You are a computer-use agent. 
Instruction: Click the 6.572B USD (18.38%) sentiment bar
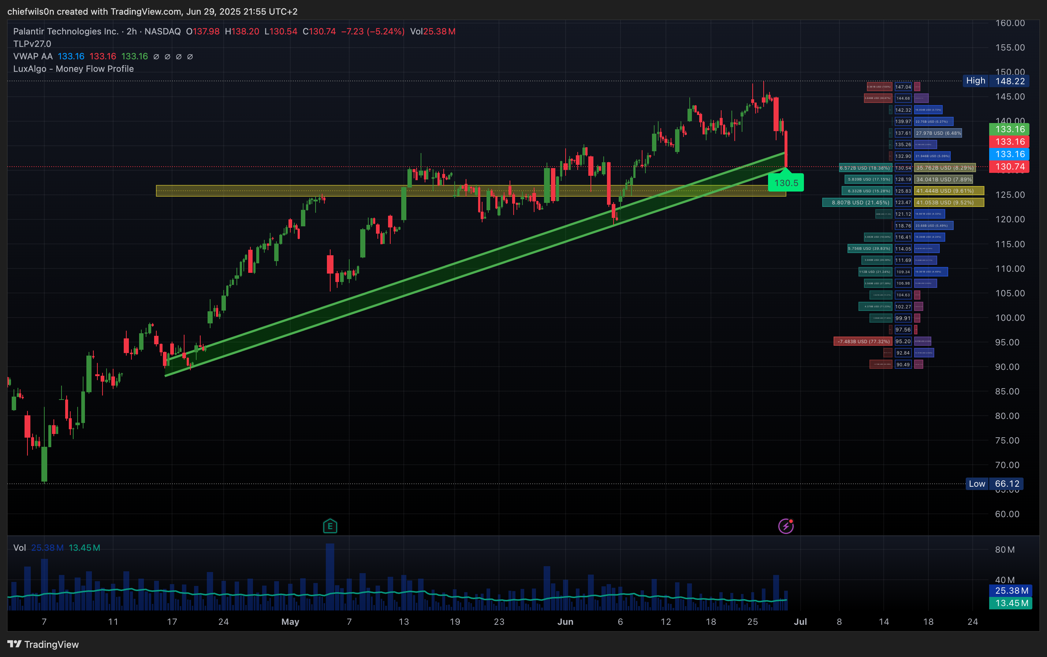865,168
